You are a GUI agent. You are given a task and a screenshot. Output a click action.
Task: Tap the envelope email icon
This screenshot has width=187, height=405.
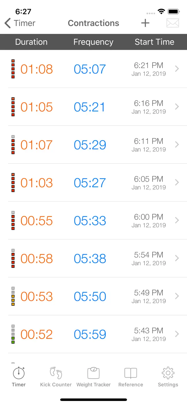point(173,23)
